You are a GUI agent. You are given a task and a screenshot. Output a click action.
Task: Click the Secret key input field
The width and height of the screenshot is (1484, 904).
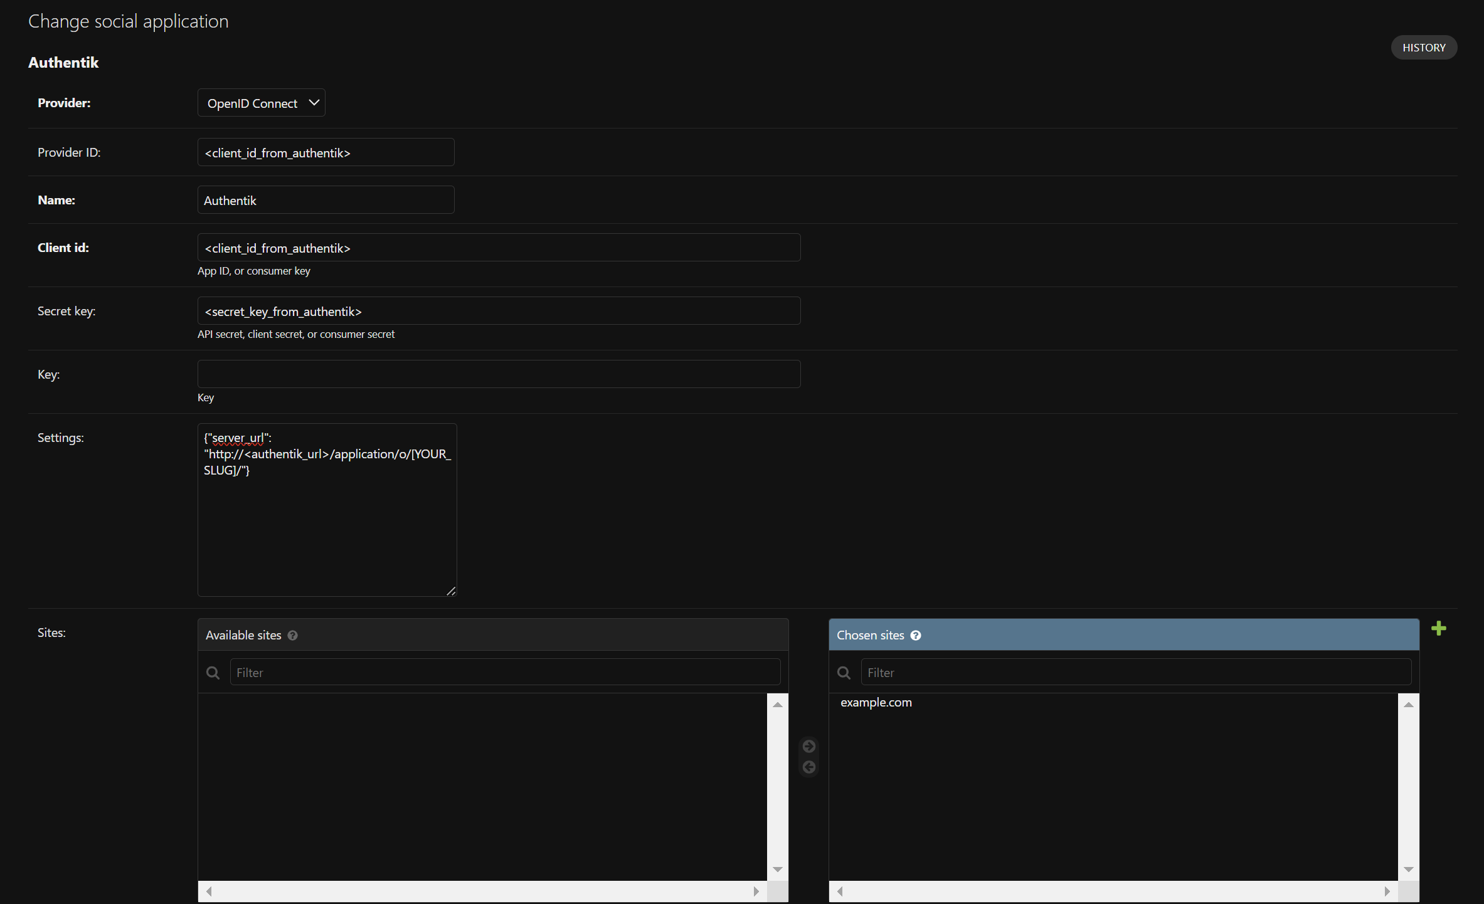pos(499,311)
